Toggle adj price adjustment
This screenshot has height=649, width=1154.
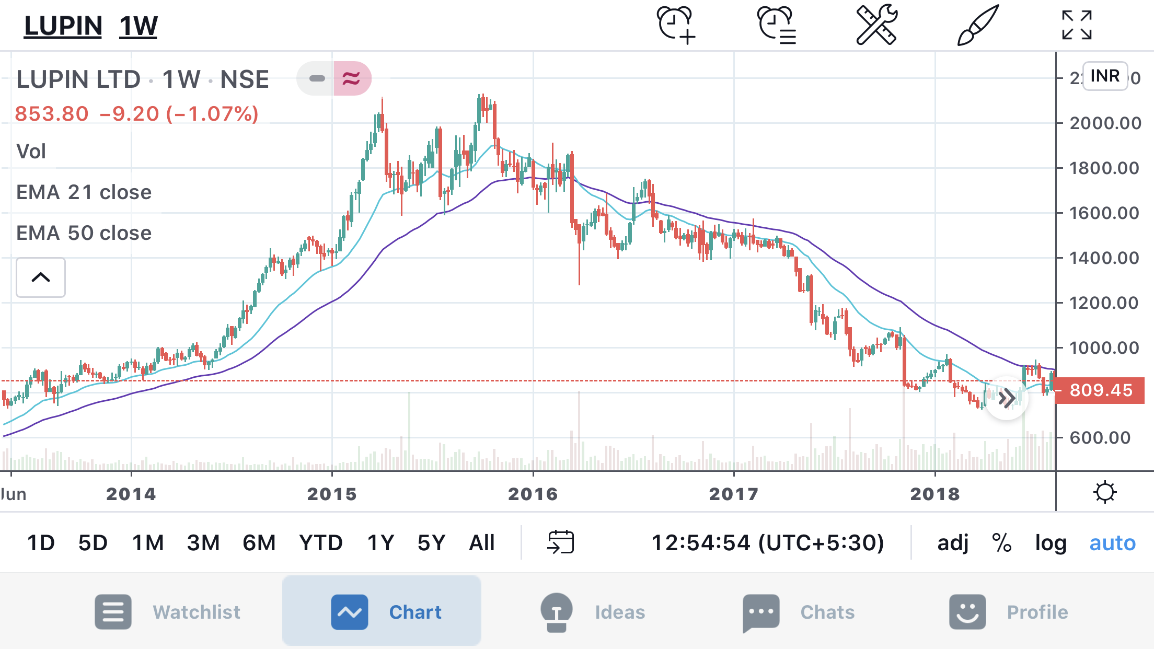tap(953, 542)
